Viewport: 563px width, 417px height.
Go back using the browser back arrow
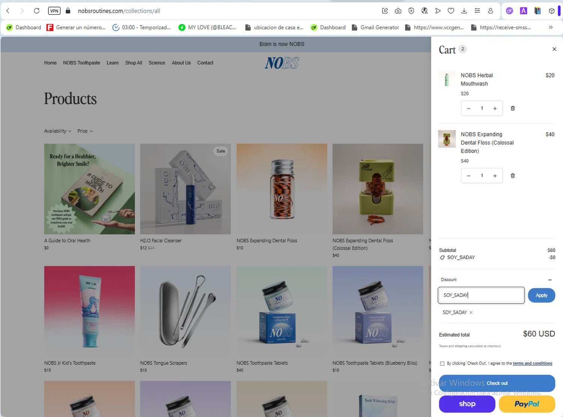8,11
